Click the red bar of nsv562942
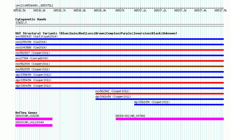Screen dimensions: 231x140 (x=160, y=94)
